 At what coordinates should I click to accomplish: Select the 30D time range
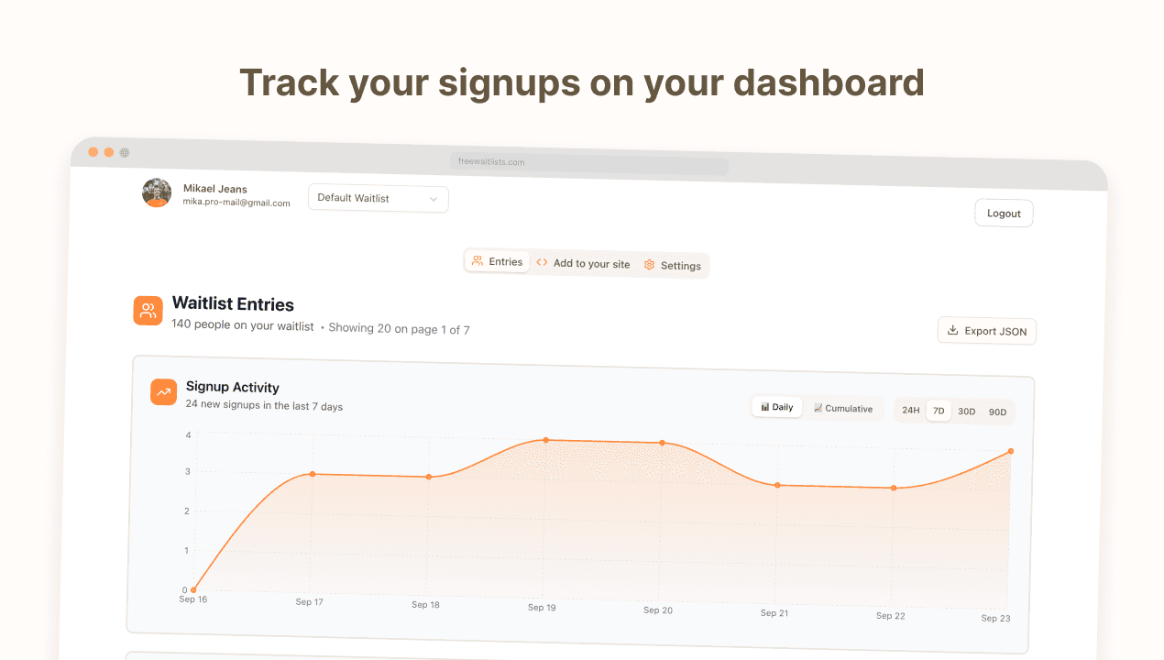(966, 411)
